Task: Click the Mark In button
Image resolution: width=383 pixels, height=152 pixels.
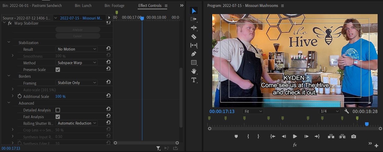Action: 248,136
